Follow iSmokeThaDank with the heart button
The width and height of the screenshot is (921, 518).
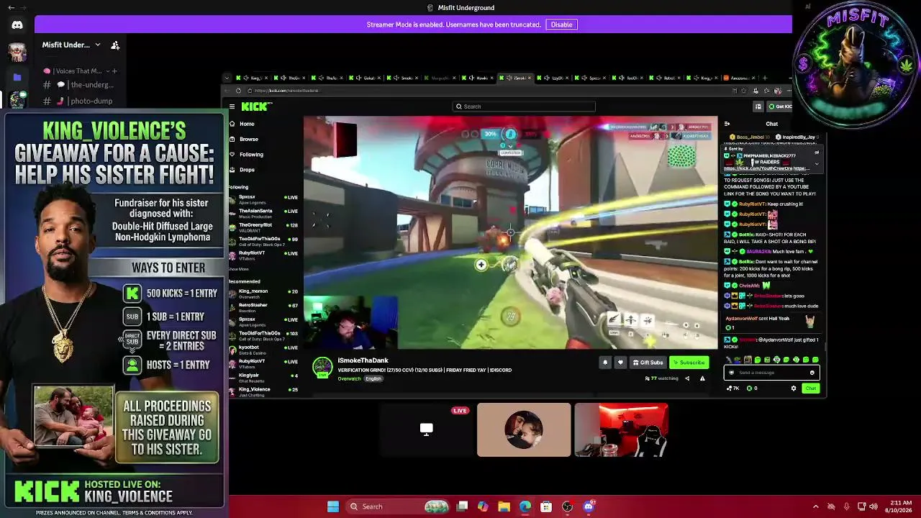coord(620,363)
